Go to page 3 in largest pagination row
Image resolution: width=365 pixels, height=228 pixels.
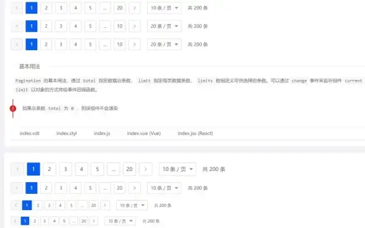65,169
